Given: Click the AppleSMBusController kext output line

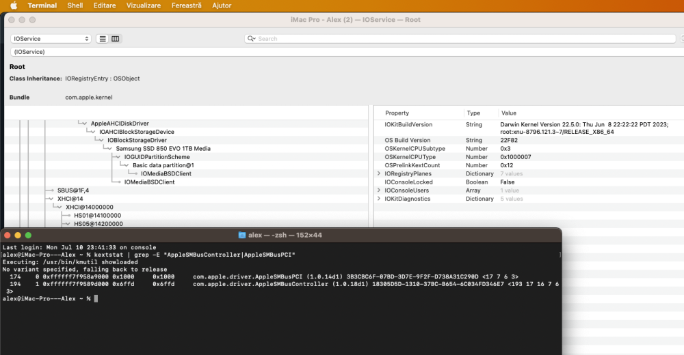Looking at the screenshot, I should (x=280, y=287).
